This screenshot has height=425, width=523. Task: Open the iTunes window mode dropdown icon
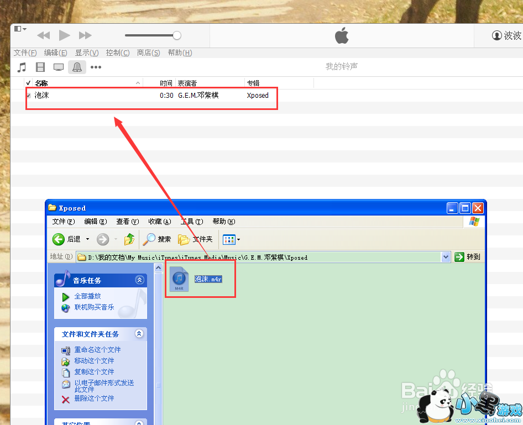pos(20,29)
